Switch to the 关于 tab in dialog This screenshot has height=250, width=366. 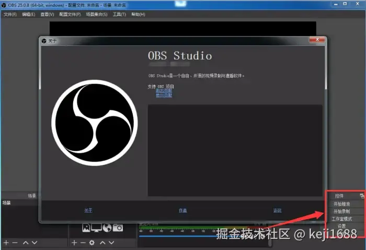tap(88, 210)
